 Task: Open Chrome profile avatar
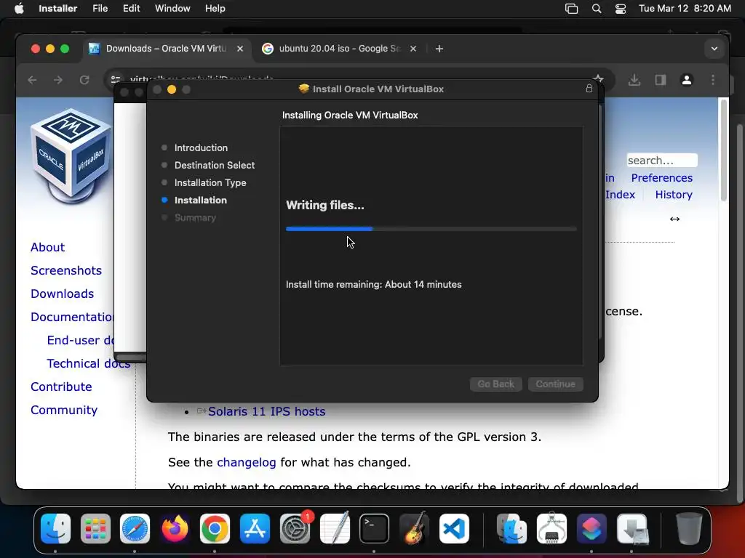click(x=687, y=80)
